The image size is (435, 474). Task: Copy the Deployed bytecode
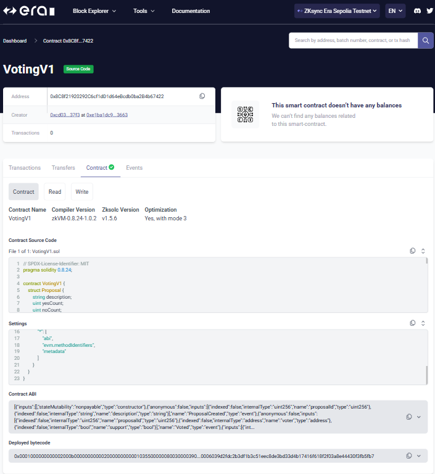coord(409,455)
